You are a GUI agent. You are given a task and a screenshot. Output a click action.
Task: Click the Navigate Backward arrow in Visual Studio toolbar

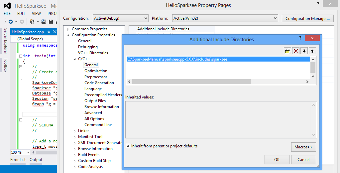tap(11, 22)
